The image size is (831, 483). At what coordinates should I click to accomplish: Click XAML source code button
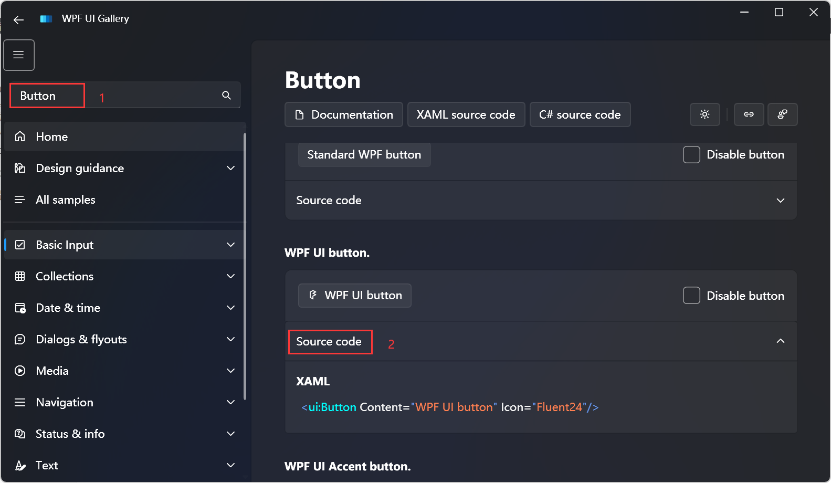click(466, 114)
